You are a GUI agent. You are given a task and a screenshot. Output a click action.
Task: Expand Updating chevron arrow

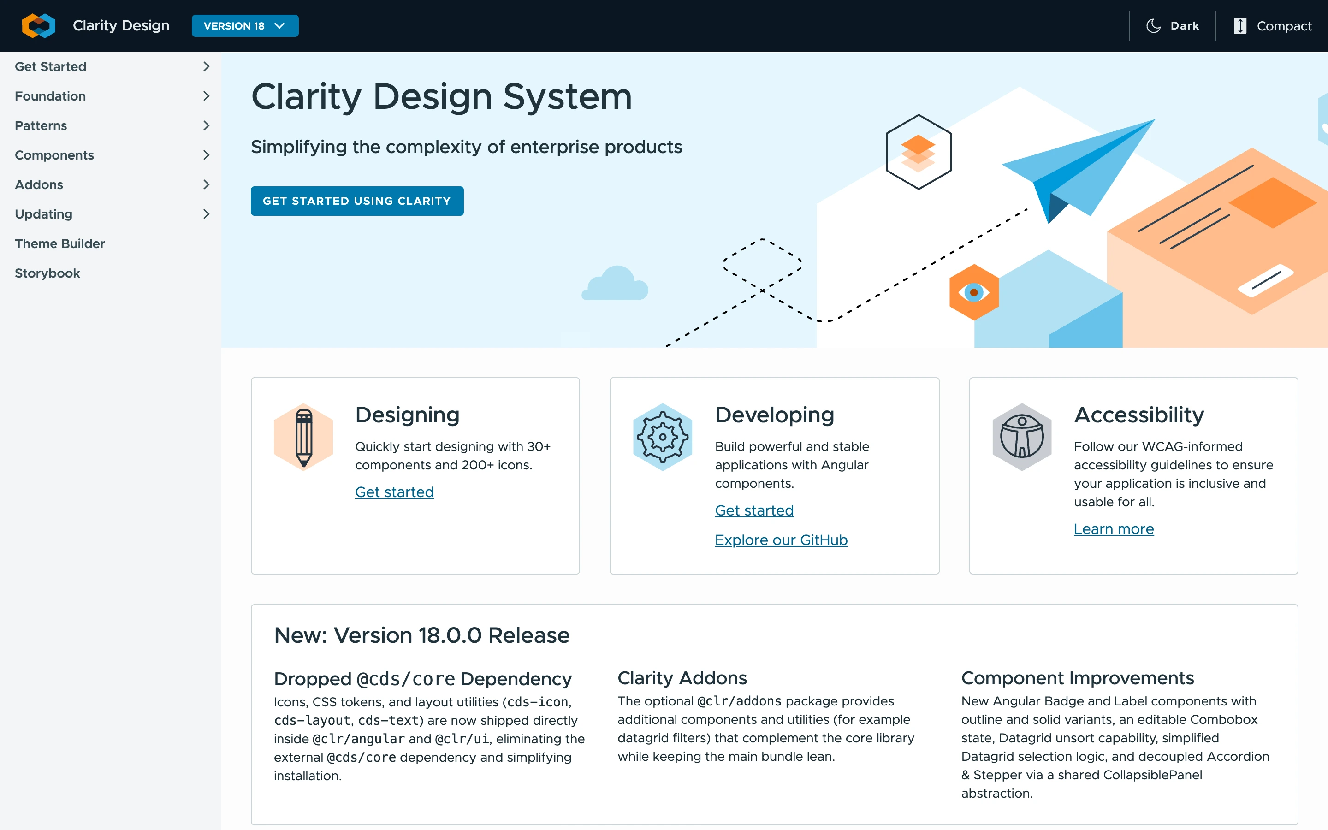206,214
